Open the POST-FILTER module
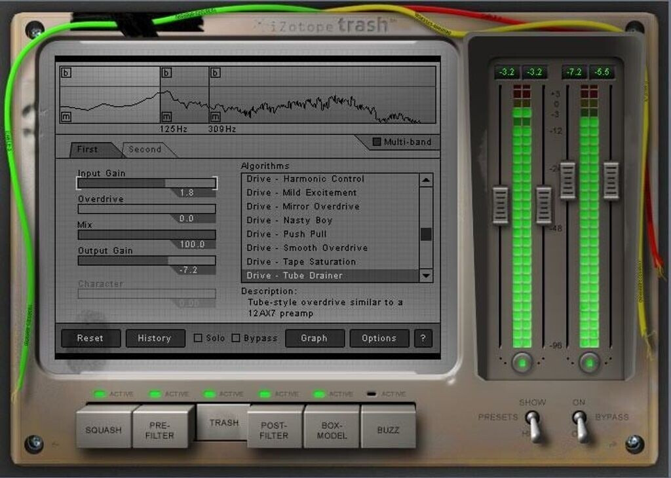The image size is (671, 478). click(x=274, y=430)
